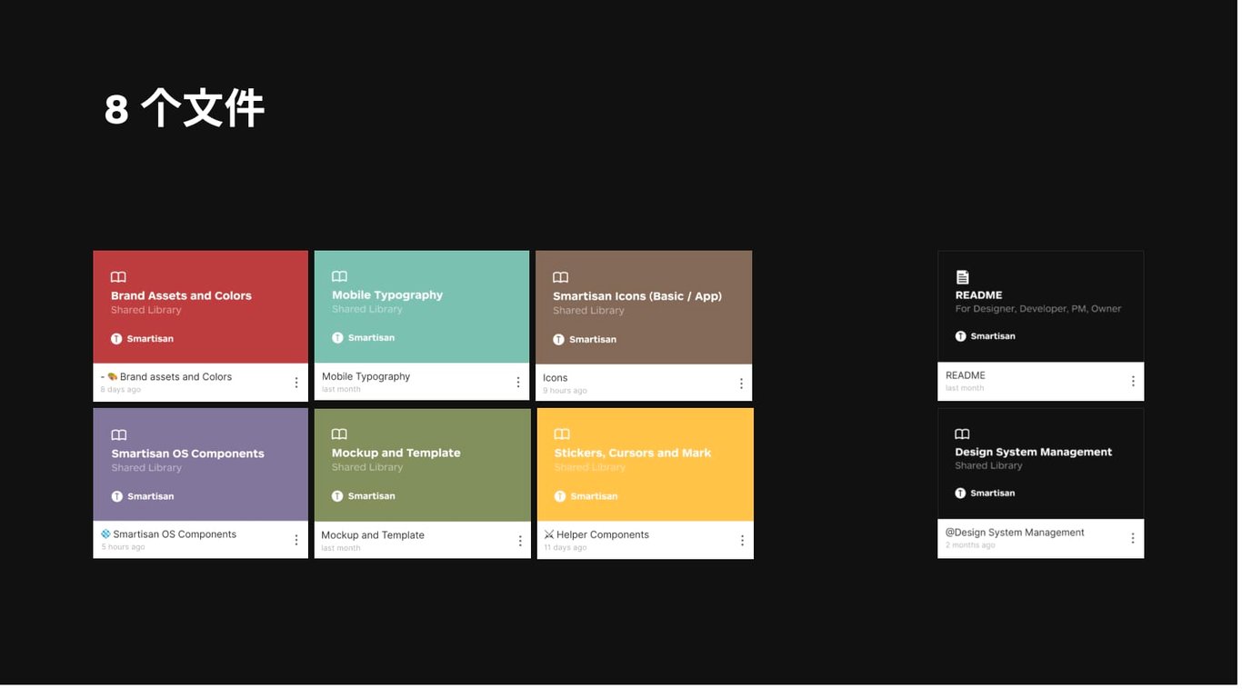This screenshot has height=698, width=1242.
Task: Click the crossed swords emoji beside Helper Components
Action: (549, 535)
